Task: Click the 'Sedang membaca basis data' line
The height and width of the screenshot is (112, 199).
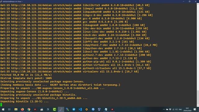Action: tap(60, 85)
